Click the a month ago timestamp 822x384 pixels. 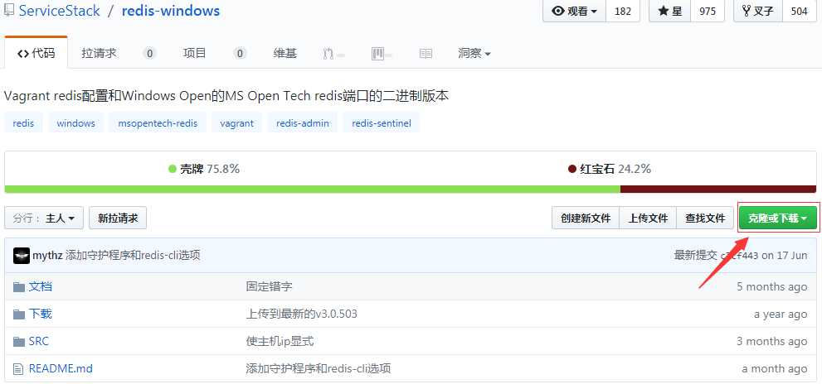774,369
